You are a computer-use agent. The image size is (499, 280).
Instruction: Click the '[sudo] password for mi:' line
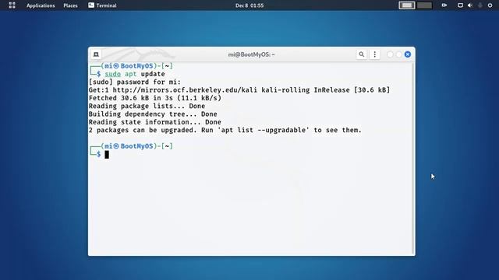[x=135, y=82]
